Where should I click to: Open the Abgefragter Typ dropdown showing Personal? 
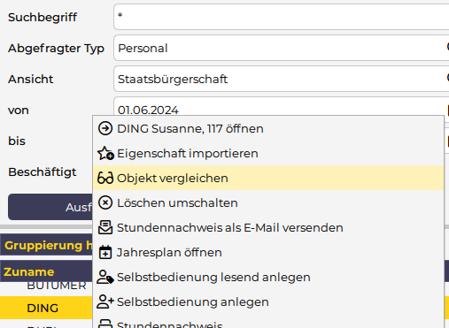[x=282, y=48]
